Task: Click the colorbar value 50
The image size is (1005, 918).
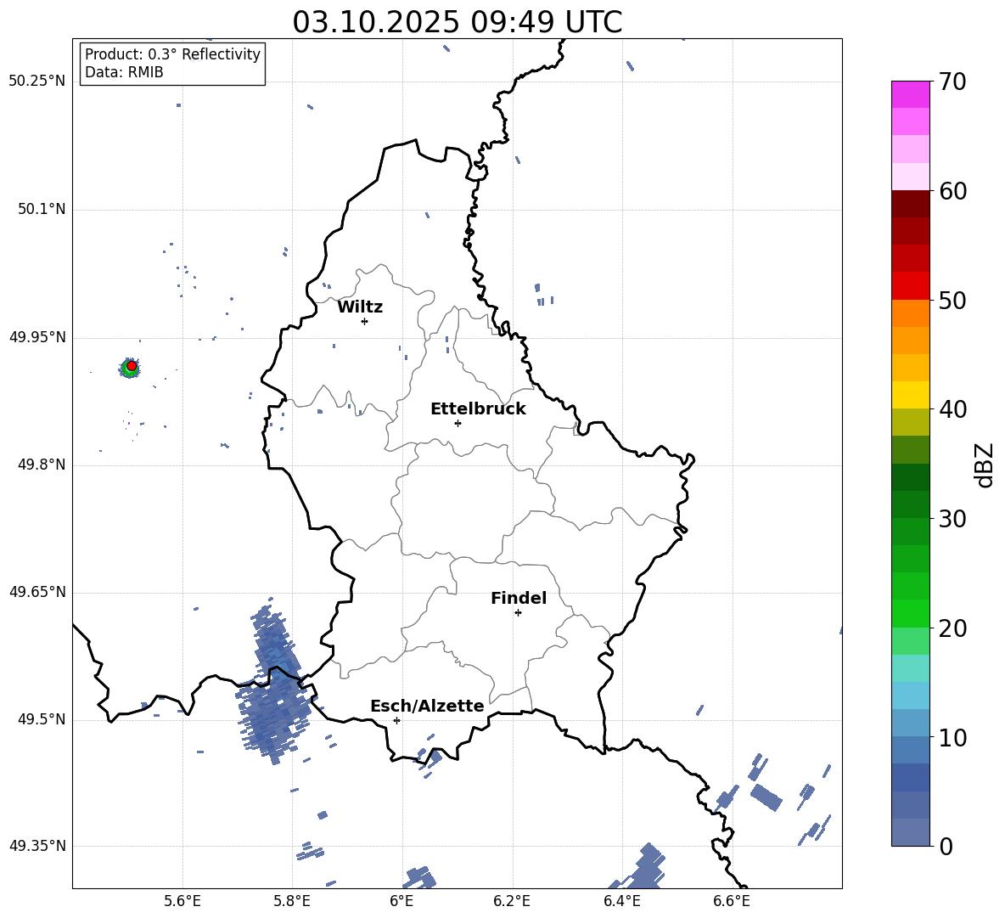Action: coord(952,300)
